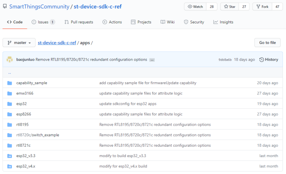The height and width of the screenshot is (174, 286).
Task: Click the clock icon beside History
Action: pyautogui.click(x=262, y=60)
